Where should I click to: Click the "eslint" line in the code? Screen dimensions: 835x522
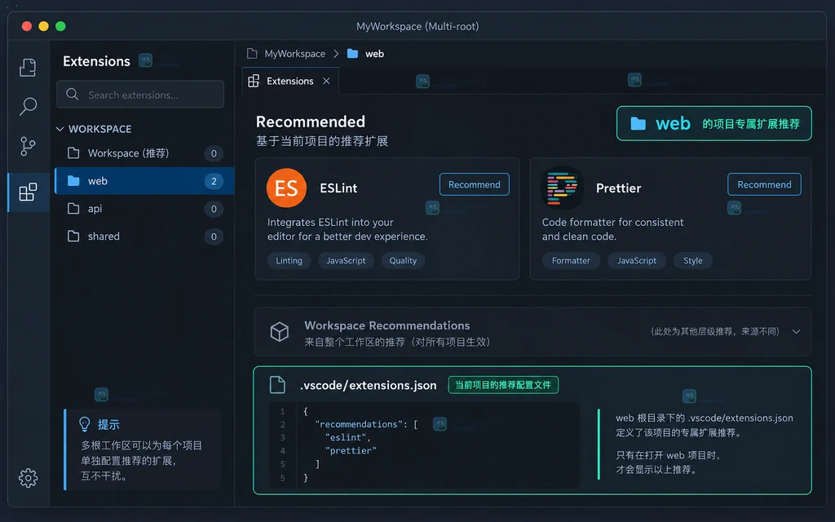(x=347, y=437)
